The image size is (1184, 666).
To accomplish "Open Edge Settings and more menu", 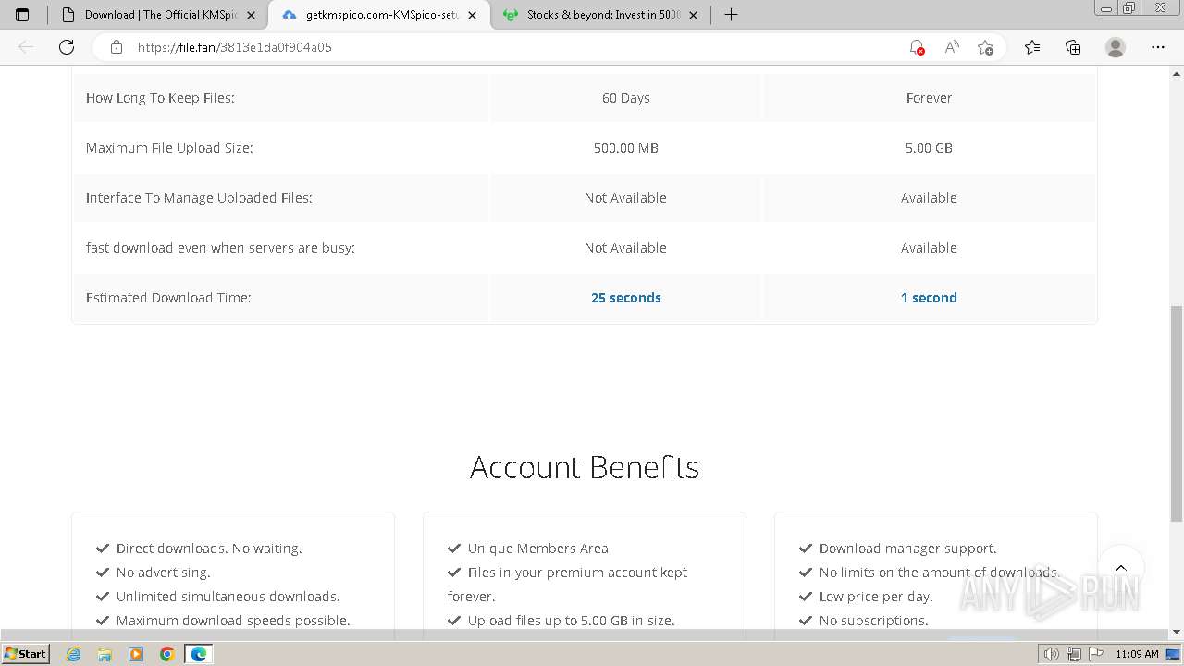I will click(1158, 47).
